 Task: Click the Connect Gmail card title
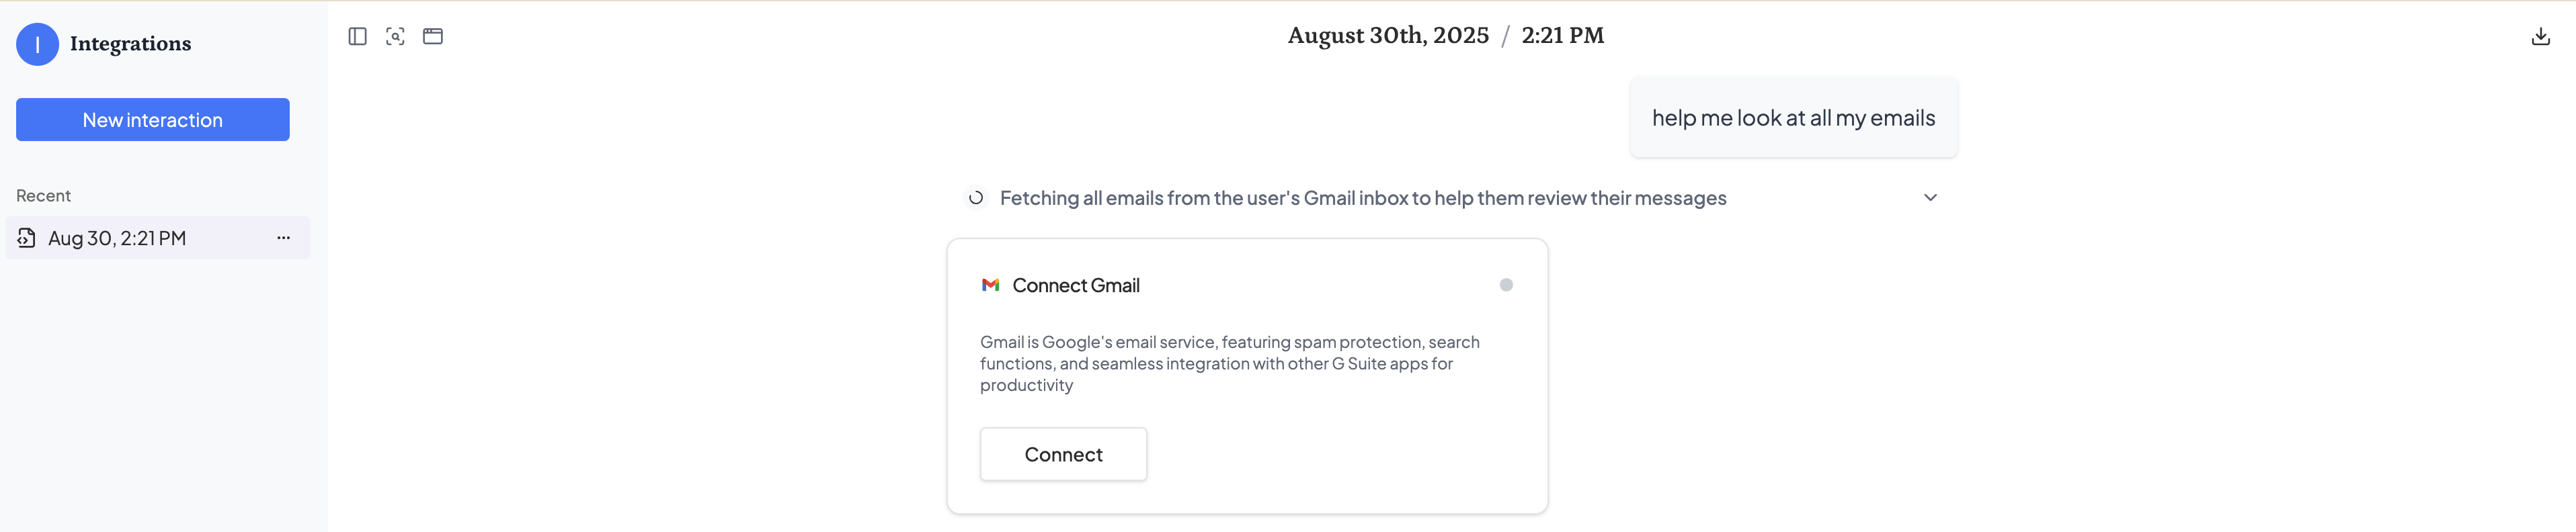[1076, 285]
